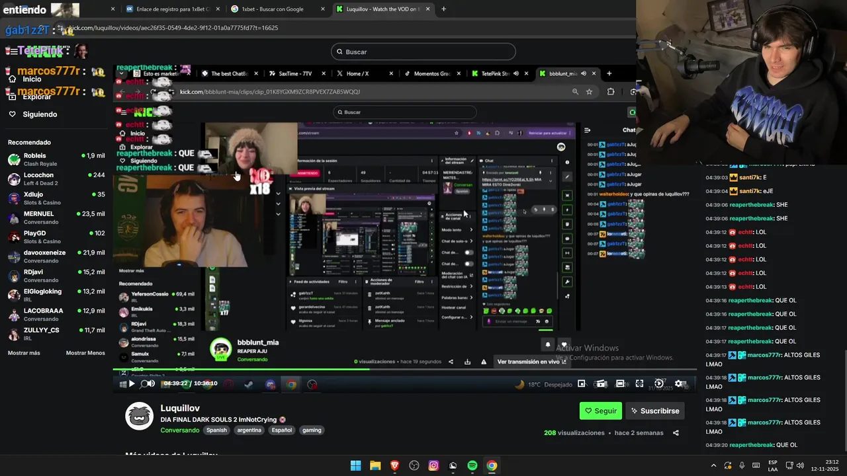Click the Suscribirse button
847x476 pixels.
[x=654, y=411]
